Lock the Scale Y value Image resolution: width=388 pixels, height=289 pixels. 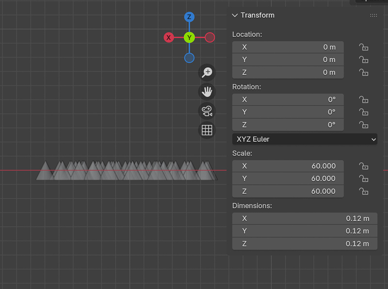(x=363, y=179)
